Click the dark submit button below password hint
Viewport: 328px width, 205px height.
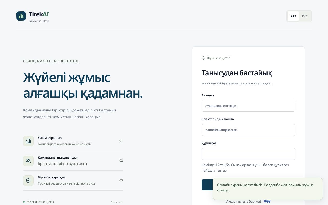(x=207, y=185)
